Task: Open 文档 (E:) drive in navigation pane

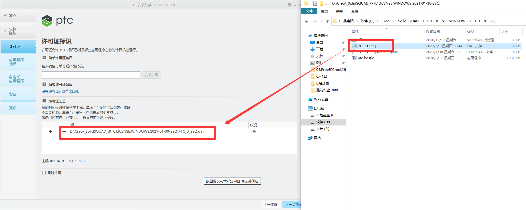Action: click(x=323, y=129)
